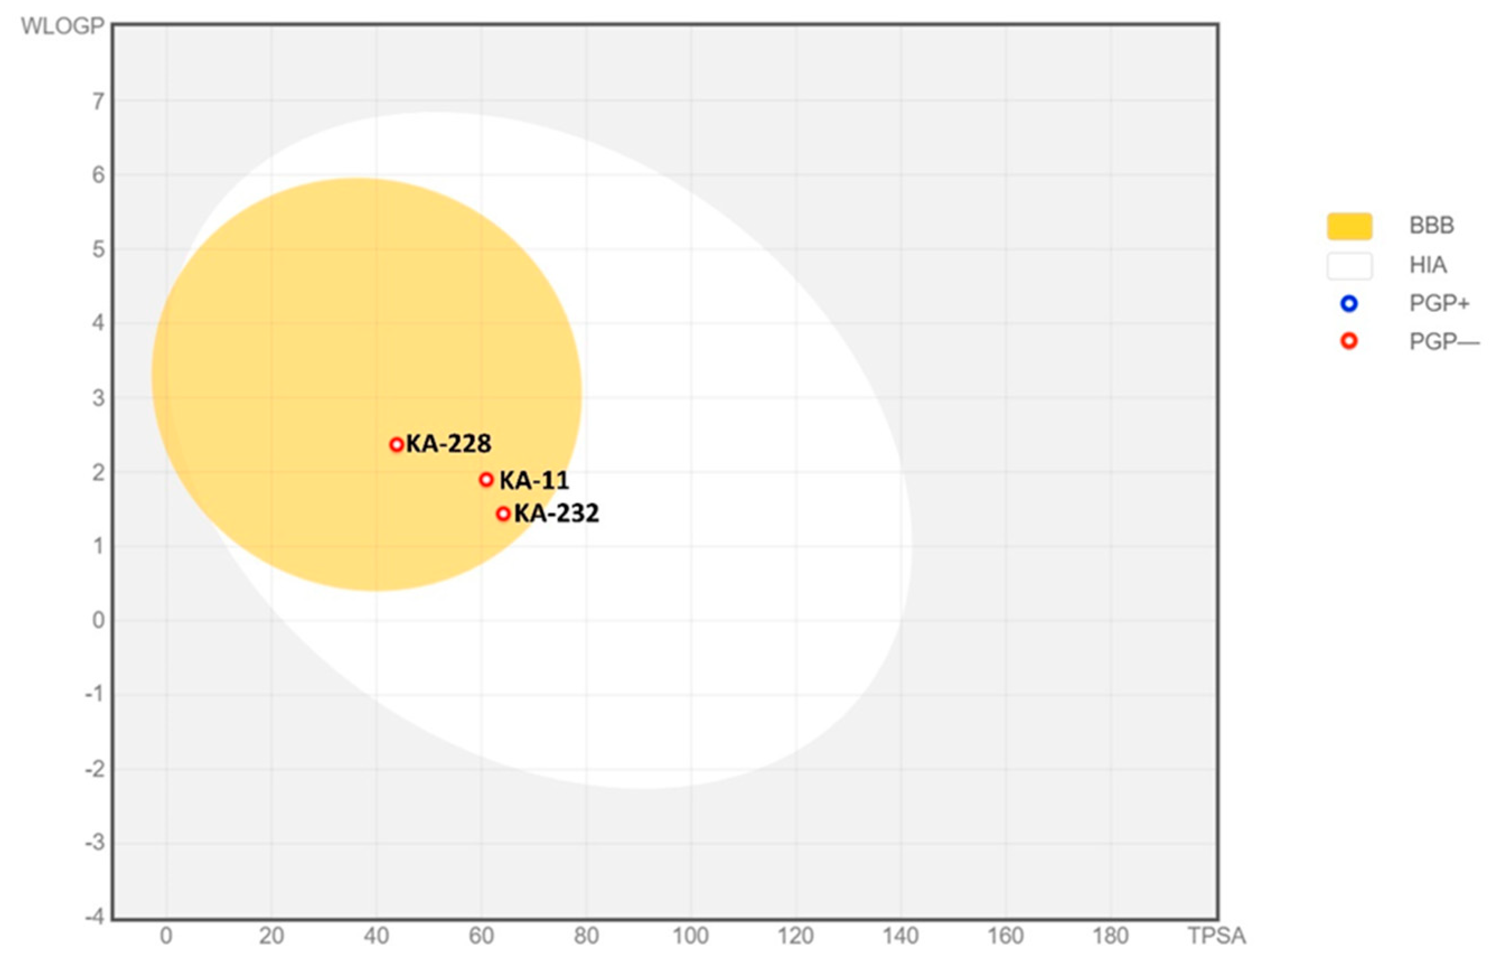Viewport: 1492px width, 959px height.
Task: Select the HIA legend label
Action: 1428,265
